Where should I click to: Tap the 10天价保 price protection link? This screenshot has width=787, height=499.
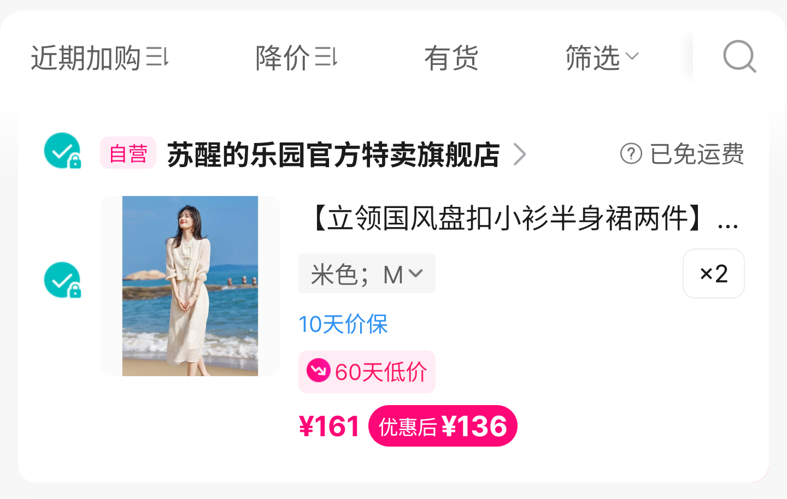(x=343, y=324)
